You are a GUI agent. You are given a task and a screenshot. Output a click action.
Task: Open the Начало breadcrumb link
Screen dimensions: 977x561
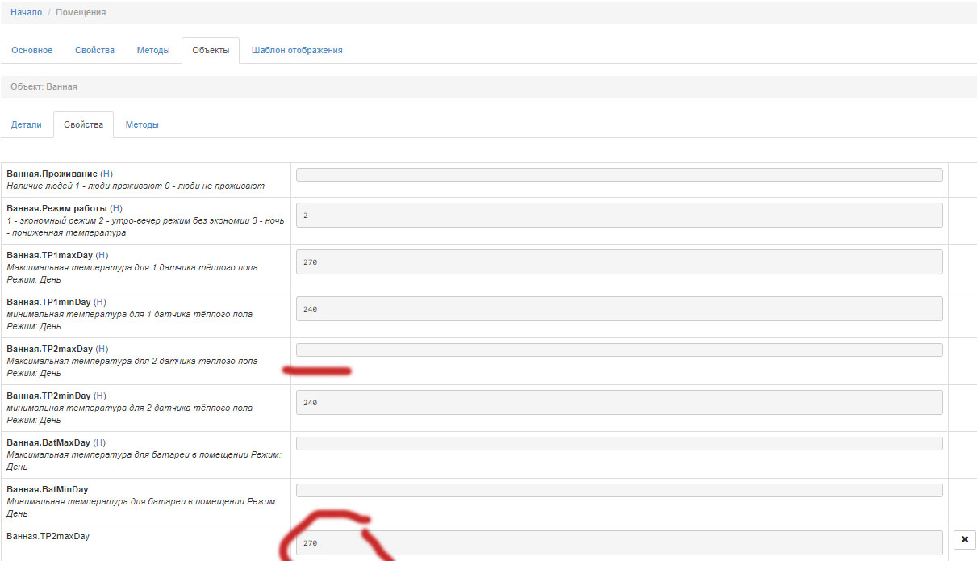26,12
